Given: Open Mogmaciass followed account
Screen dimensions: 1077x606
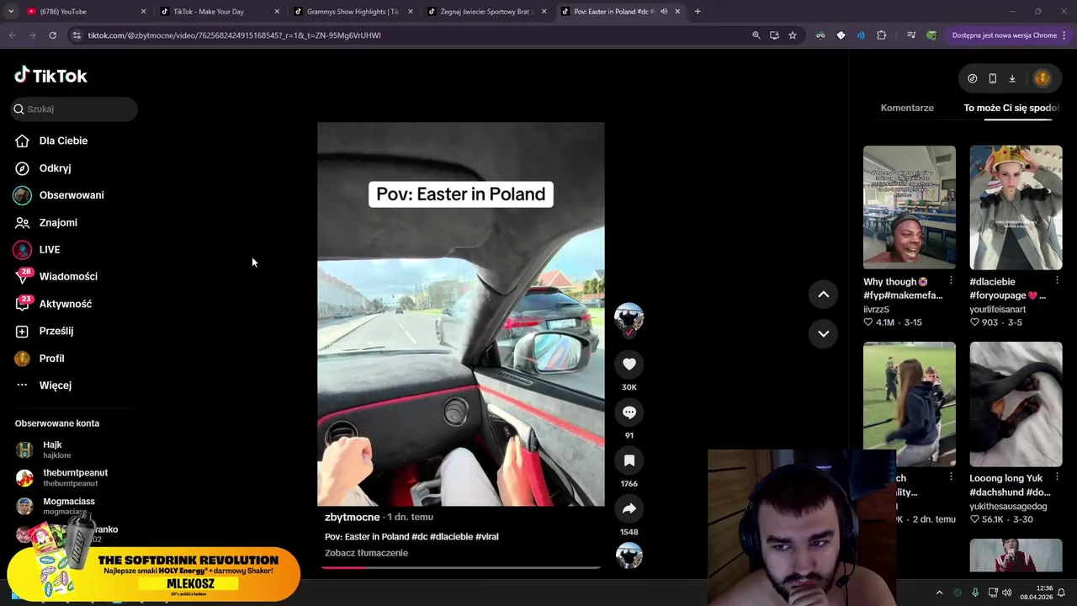Looking at the screenshot, I should pos(56,506).
